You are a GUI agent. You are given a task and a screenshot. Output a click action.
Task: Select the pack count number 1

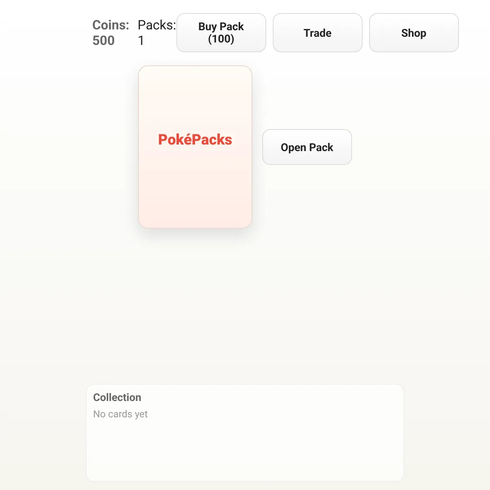[141, 40]
